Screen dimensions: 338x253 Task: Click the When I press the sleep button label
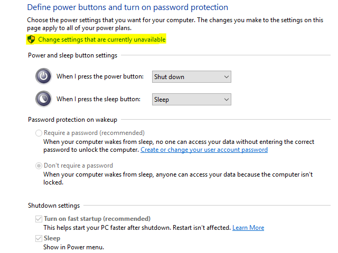(99, 99)
